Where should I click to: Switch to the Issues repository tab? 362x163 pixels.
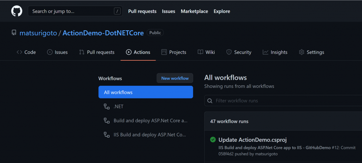(57, 52)
